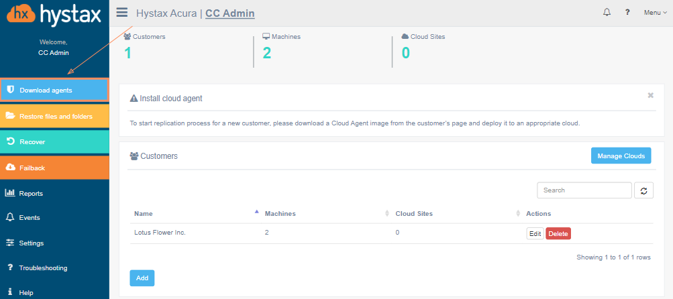Click the info icon beside Help
This screenshot has height=299, width=673.
tap(10, 292)
